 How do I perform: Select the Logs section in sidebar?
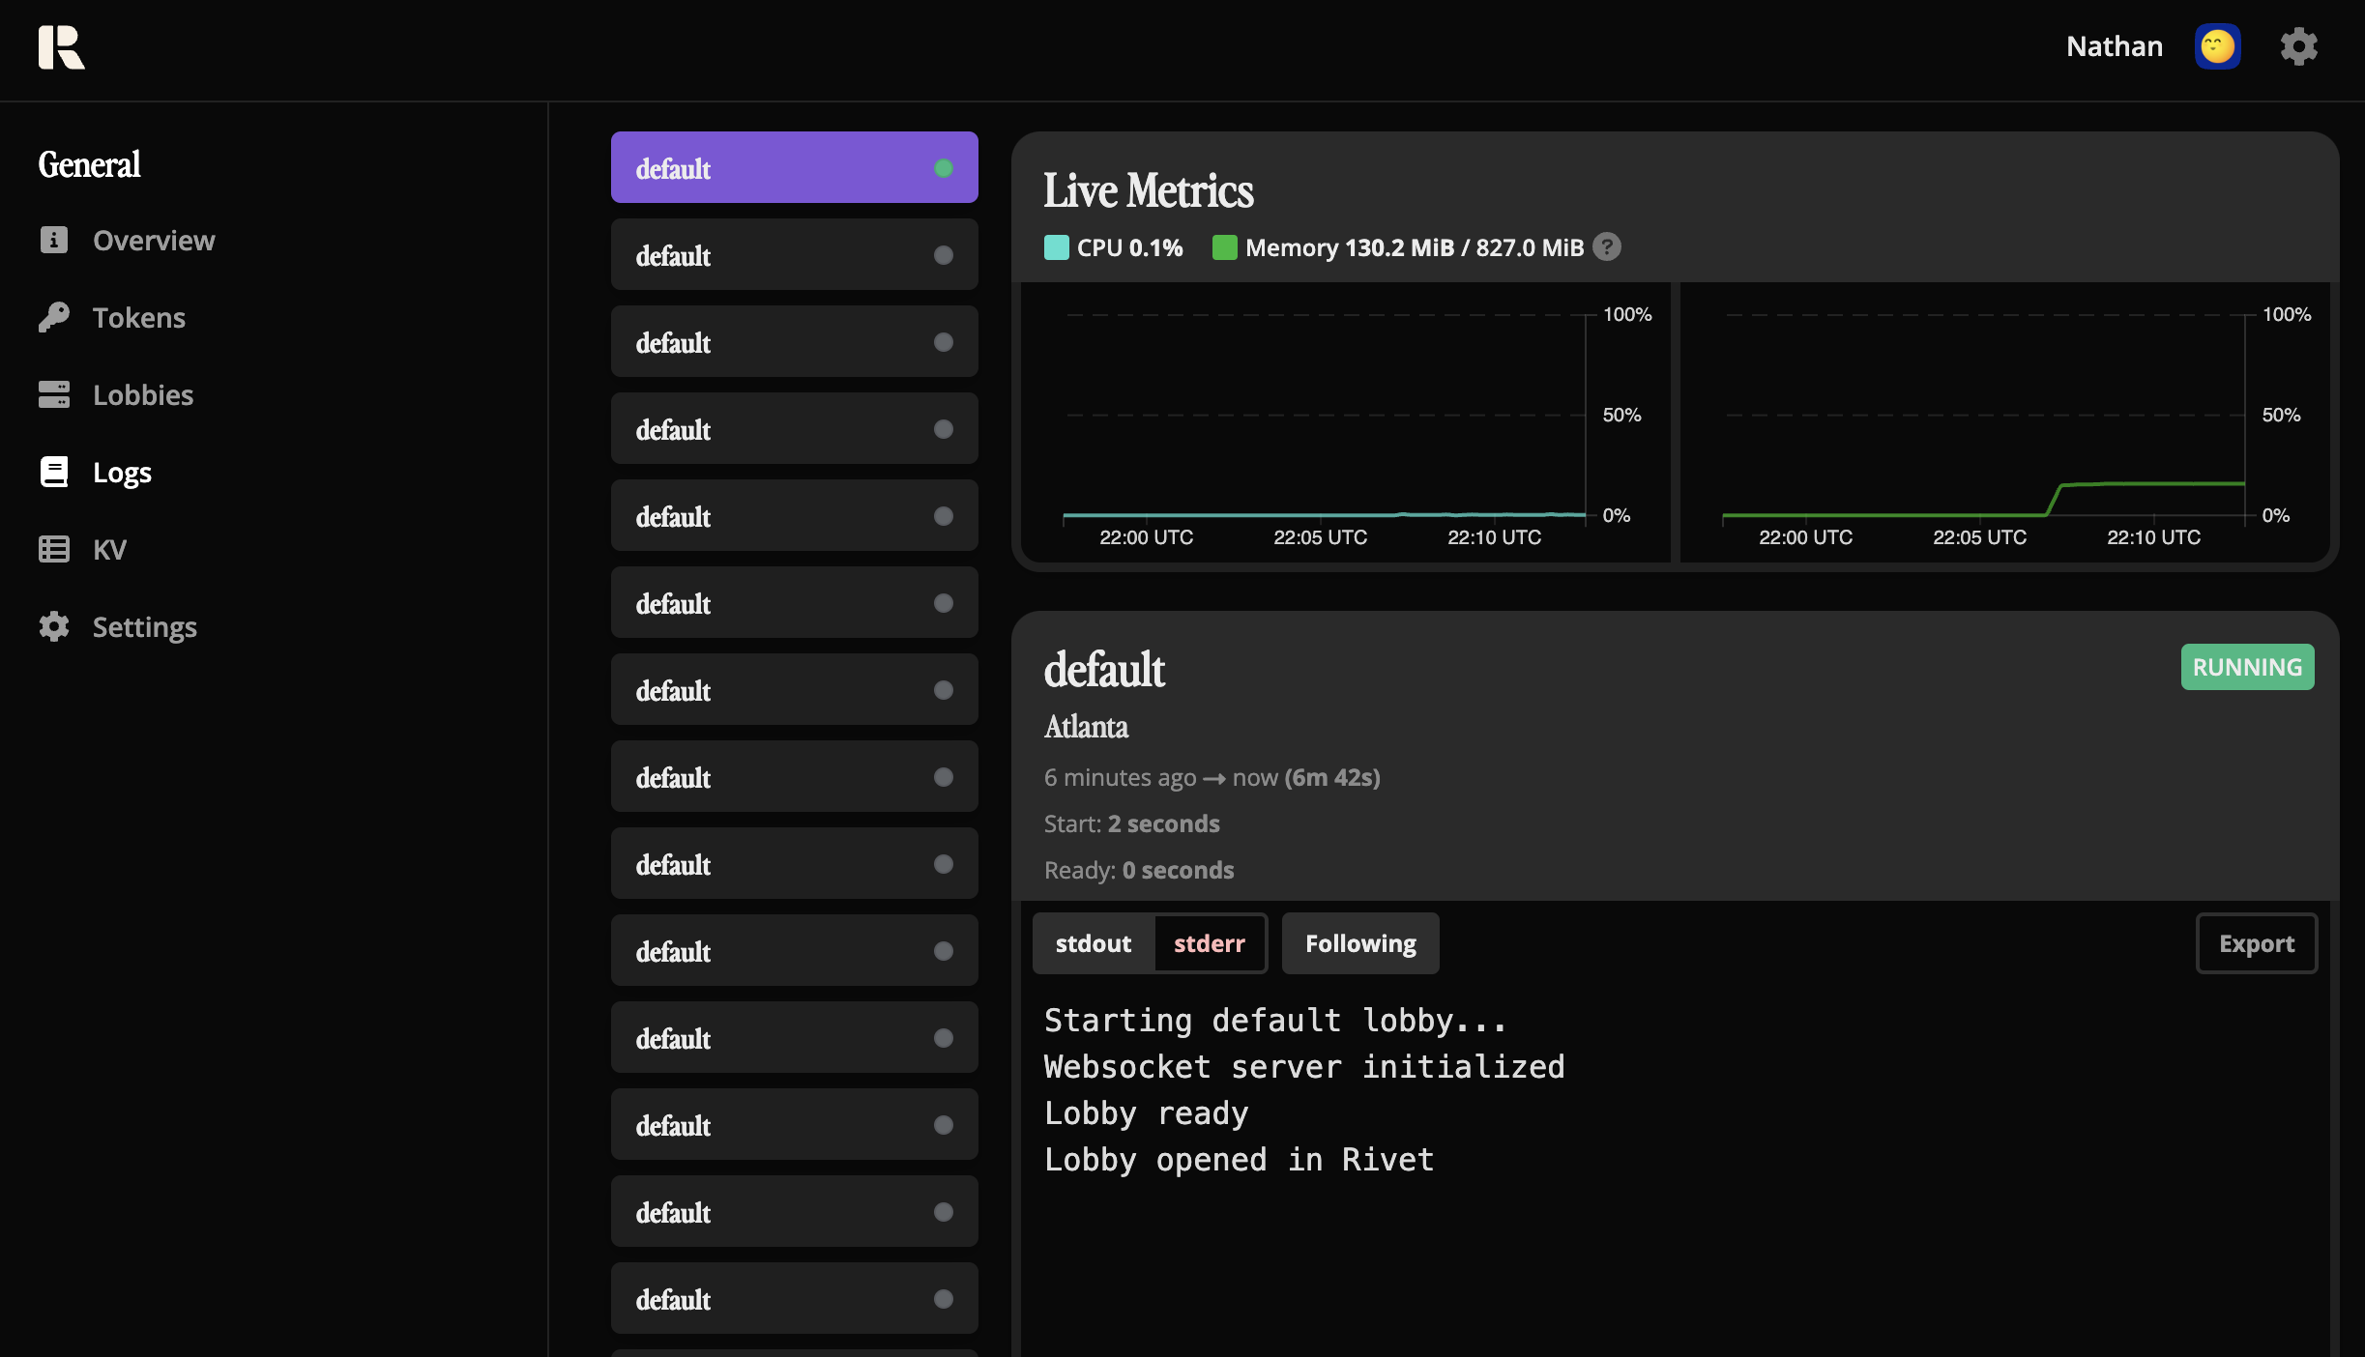coord(122,472)
